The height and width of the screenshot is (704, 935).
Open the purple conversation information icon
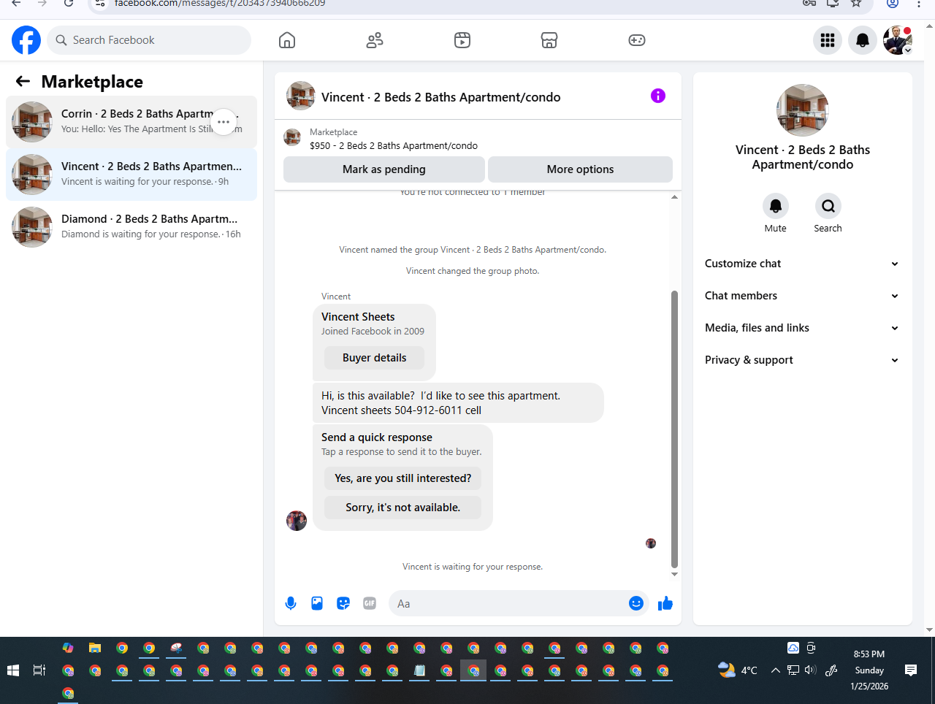coord(658,96)
